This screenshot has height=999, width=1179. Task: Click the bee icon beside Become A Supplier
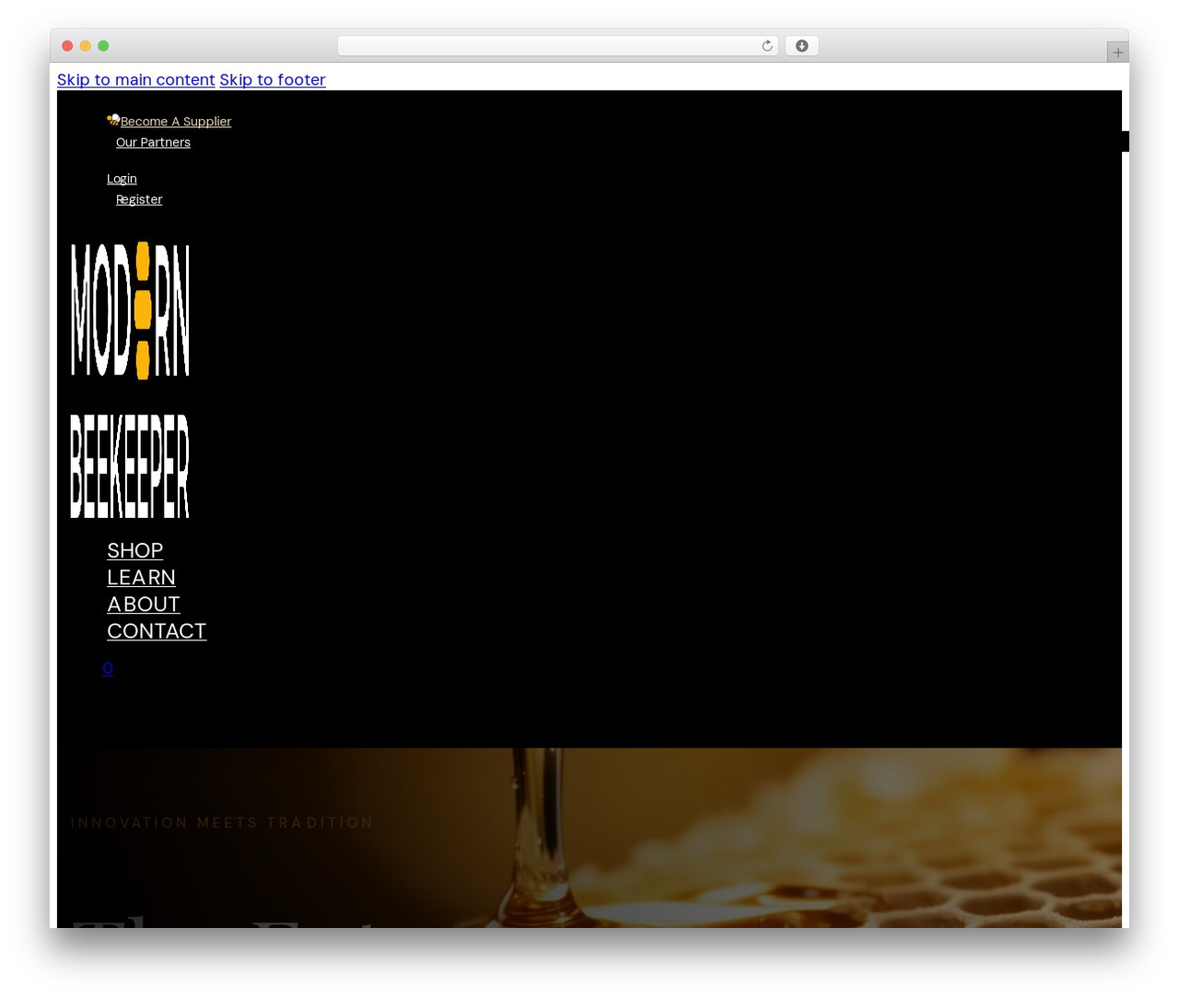click(x=113, y=120)
